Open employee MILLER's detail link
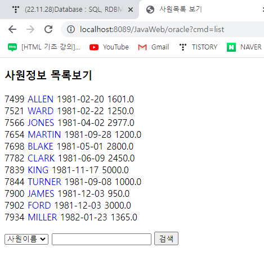The width and height of the screenshot is (264, 266). tap(42, 217)
